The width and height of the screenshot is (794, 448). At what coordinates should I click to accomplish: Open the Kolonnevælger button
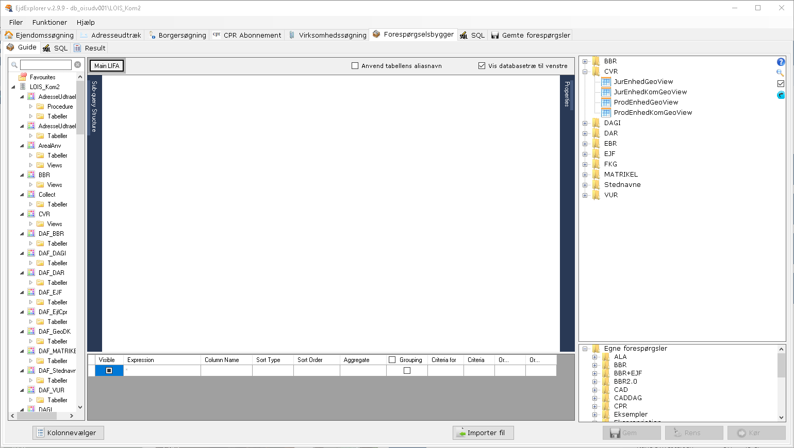point(68,433)
